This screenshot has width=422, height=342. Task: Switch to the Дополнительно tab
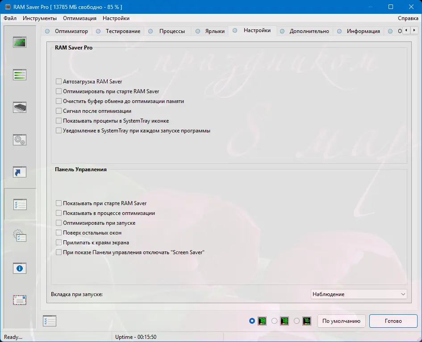click(x=305, y=31)
